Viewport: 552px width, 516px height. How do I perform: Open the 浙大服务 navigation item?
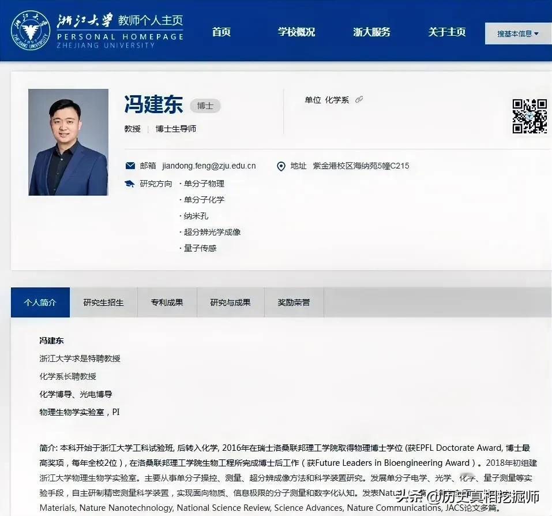pyautogui.click(x=372, y=32)
